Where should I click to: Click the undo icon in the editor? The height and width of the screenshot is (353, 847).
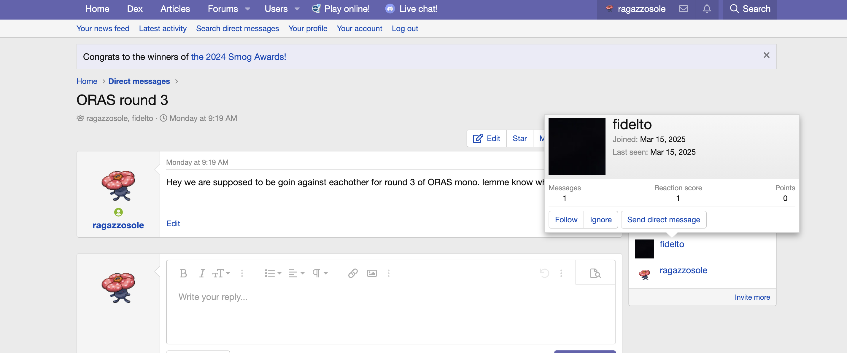pyautogui.click(x=544, y=273)
